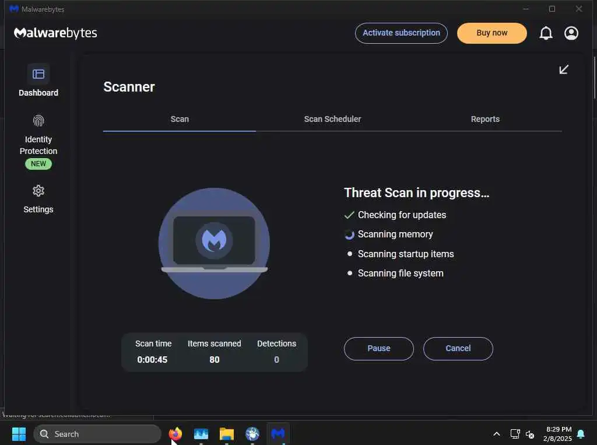Open Settings gear in sidebar

tap(38, 191)
